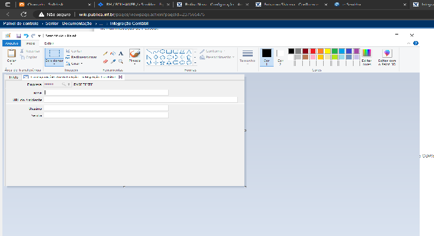Pick the five-point star shape
Image resolution: width=434 pixels, height=236 pixels.
click(x=163, y=62)
